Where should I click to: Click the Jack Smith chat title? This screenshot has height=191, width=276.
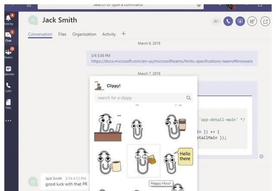(60, 20)
